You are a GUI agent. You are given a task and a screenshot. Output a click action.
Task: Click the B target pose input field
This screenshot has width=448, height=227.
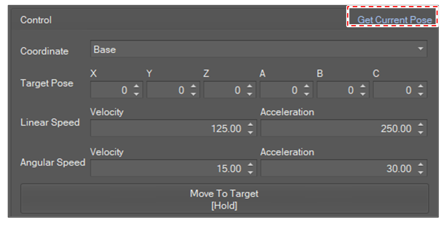point(338,90)
